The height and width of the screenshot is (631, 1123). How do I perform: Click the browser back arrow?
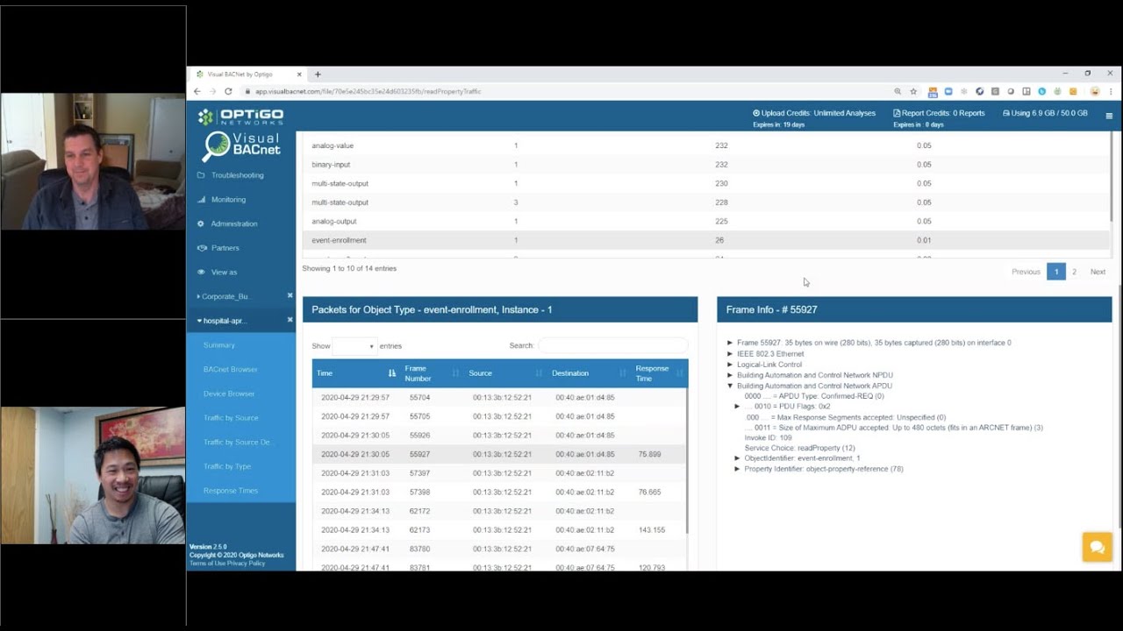pyautogui.click(x=197, y=91)
